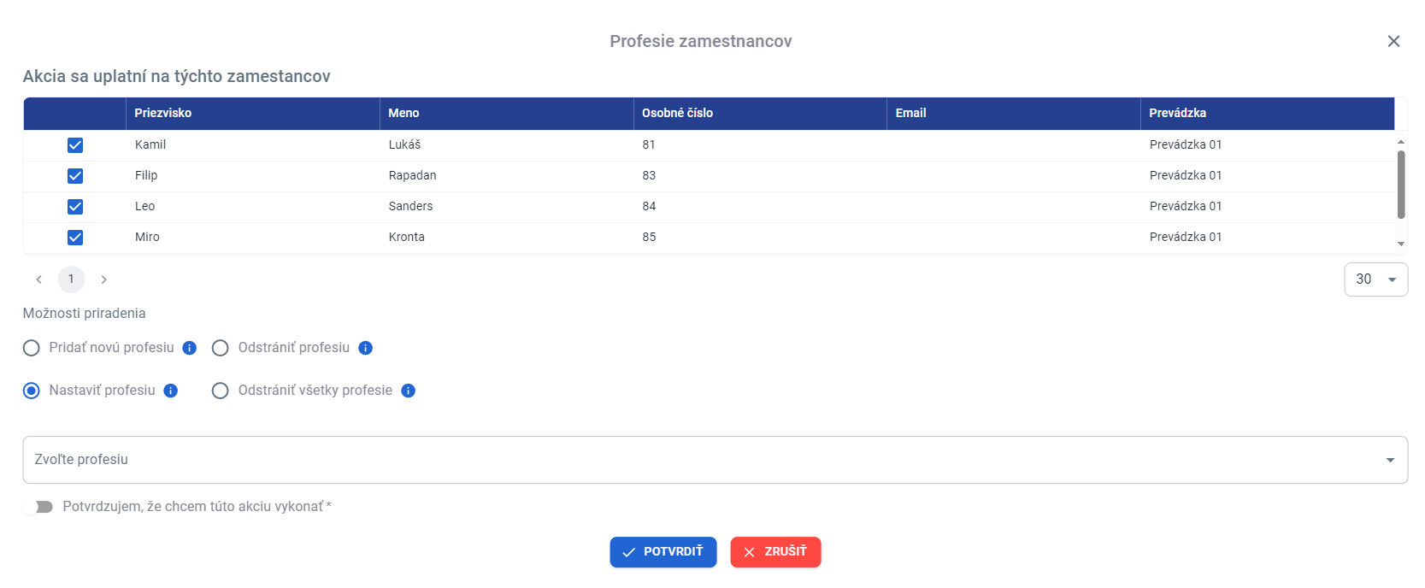Uncheck the checkbox for Leo Sanders
The image size is (1425, 588).
(75, 207)
